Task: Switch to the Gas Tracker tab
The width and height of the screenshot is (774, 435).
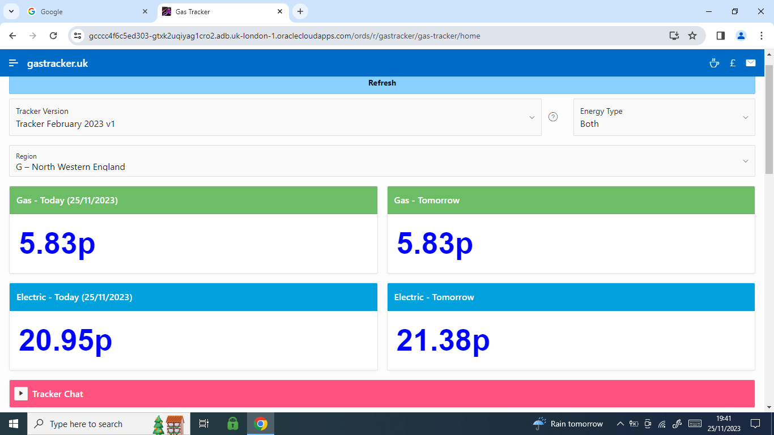Action: pyautogui.click(x=223, y=11)
